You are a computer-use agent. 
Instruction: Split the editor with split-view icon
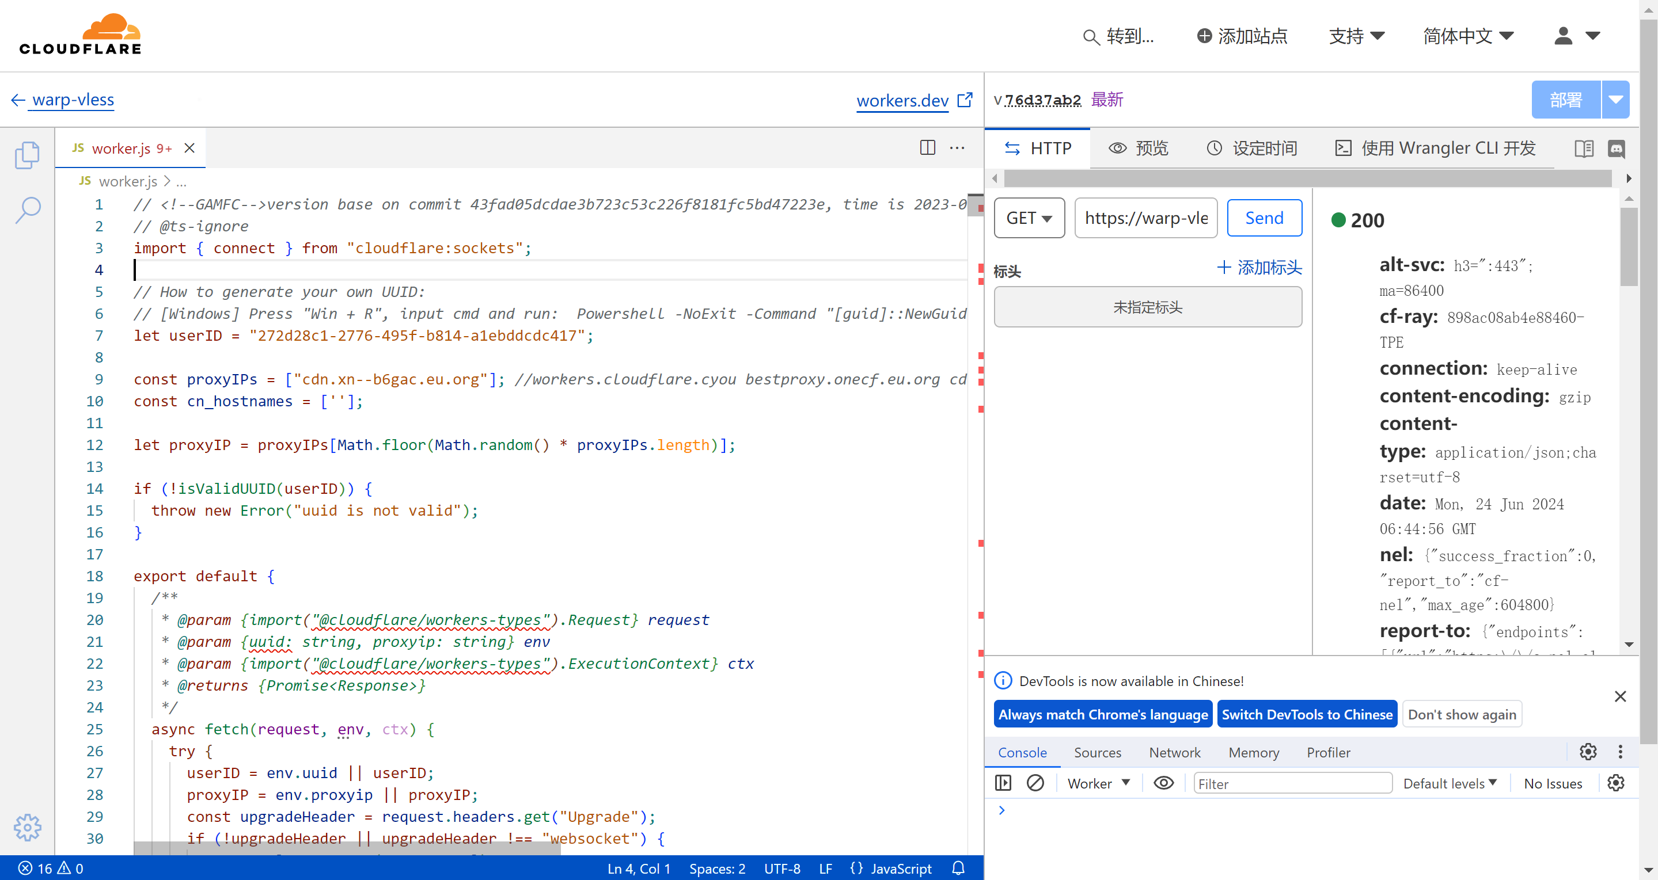coord(927,148)
